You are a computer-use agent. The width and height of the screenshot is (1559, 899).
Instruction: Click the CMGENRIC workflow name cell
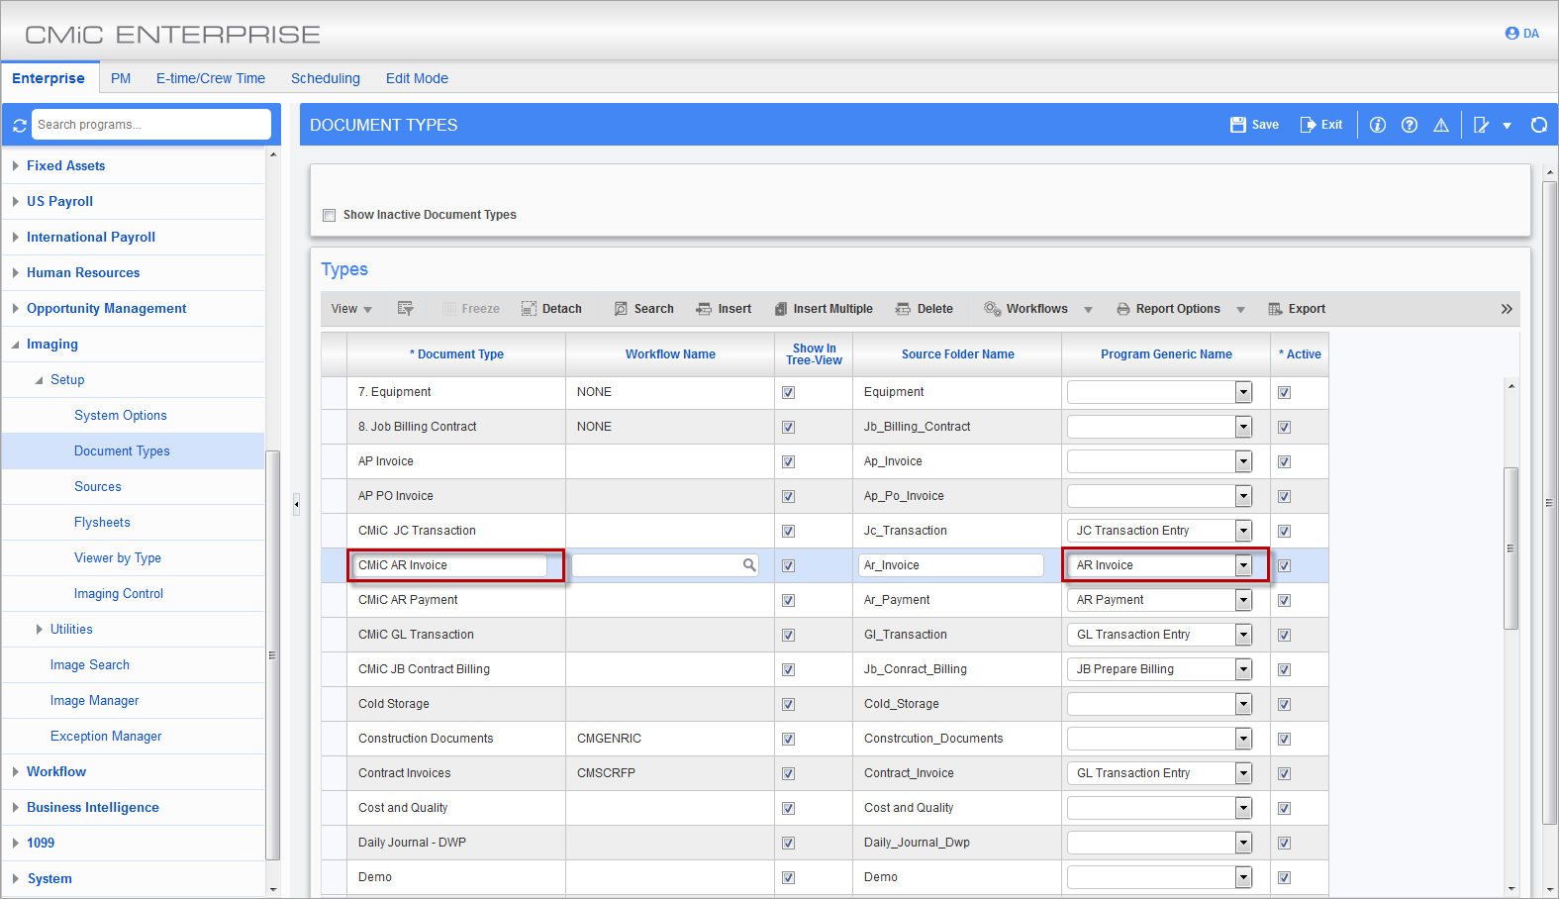point(670,739)
